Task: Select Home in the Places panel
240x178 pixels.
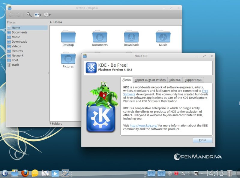Action: coord(27,28)
